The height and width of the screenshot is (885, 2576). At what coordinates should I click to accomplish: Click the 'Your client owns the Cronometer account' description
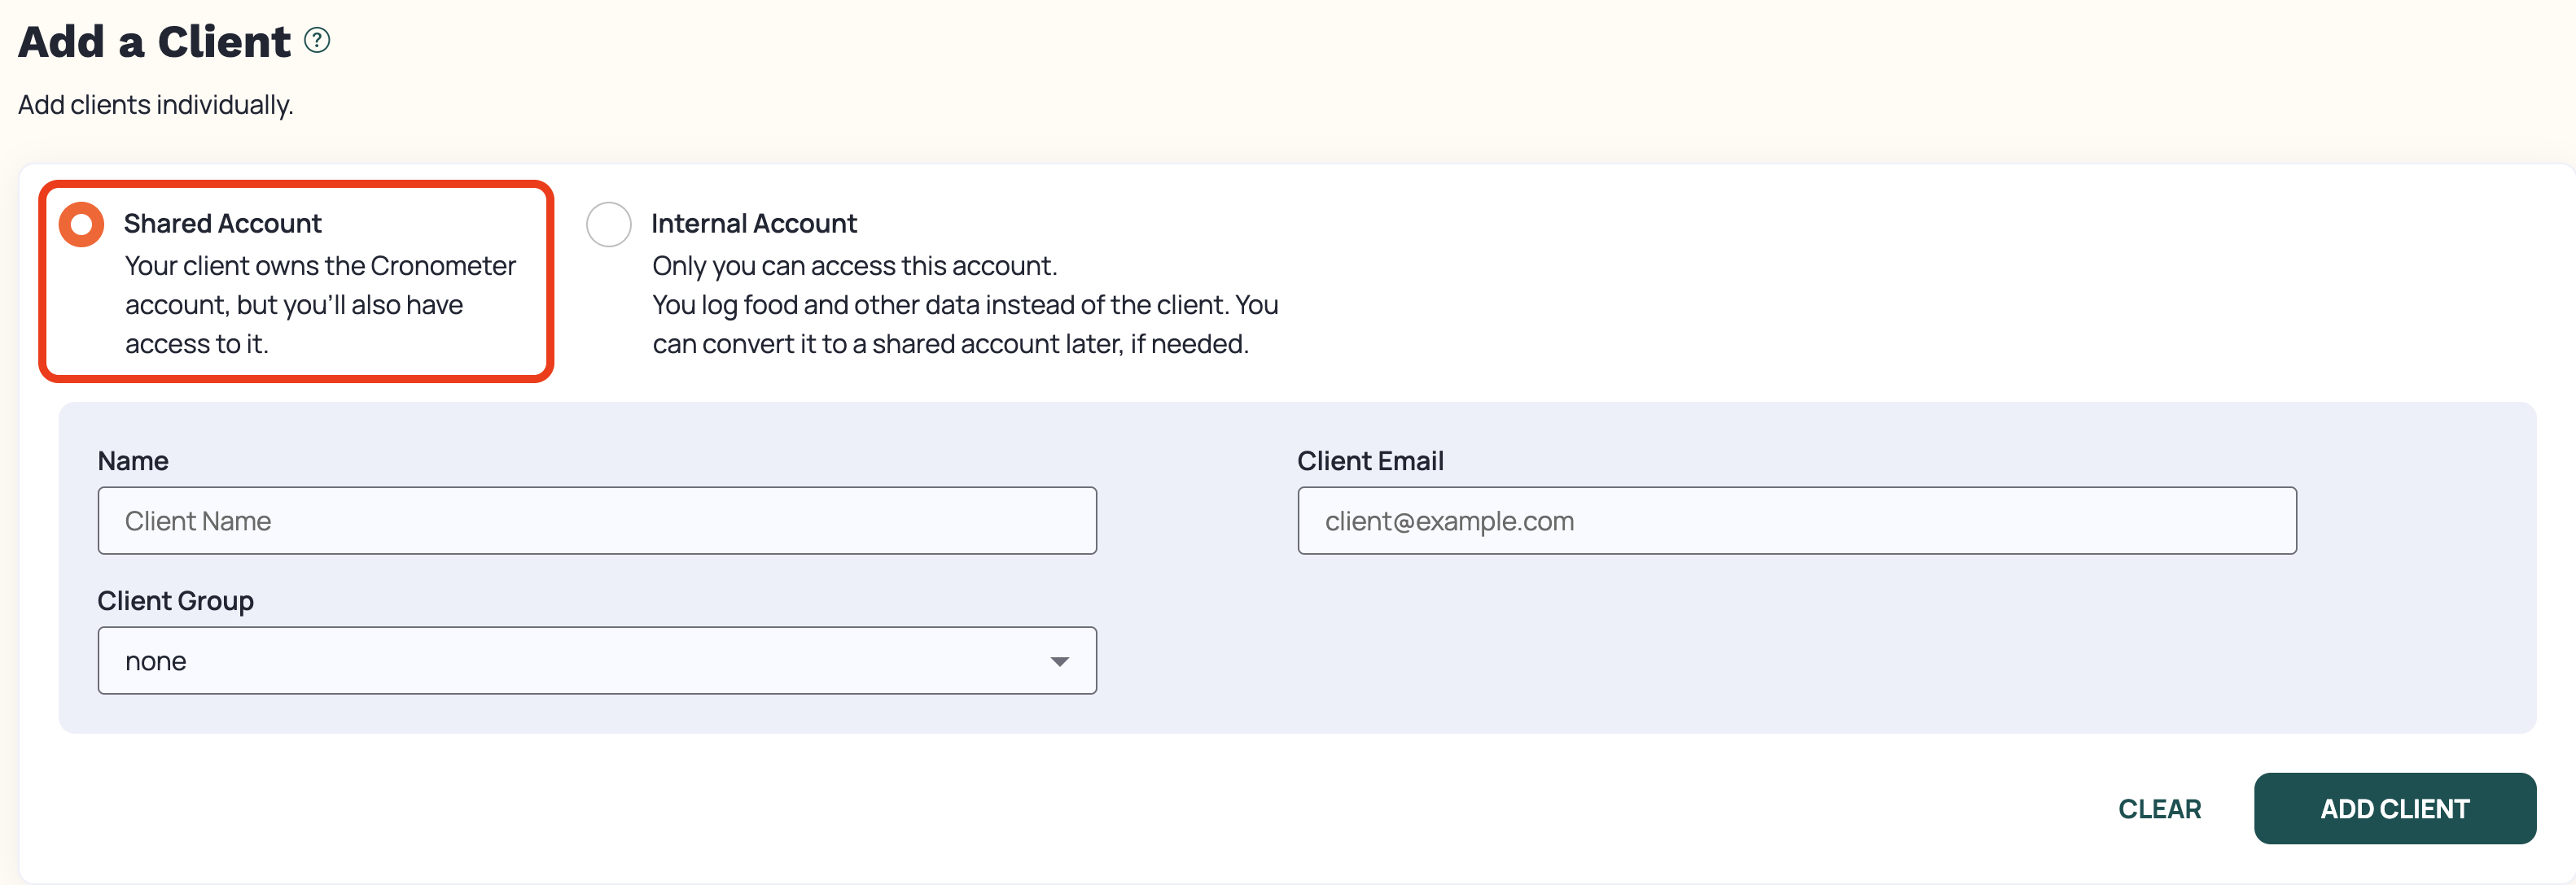[320, 305]
